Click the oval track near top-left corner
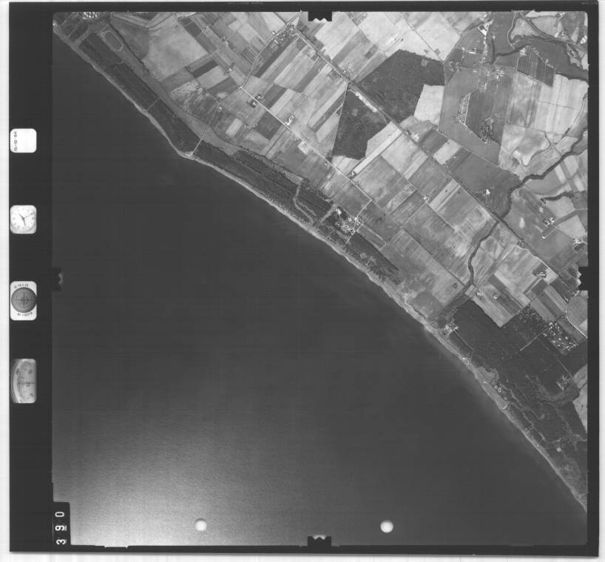Viewport: 605px width, 562px height. coord(111,38)
